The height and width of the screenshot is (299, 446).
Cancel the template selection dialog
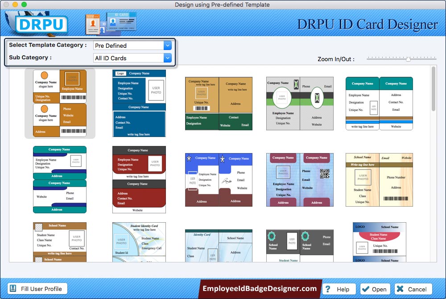(413, 289)
